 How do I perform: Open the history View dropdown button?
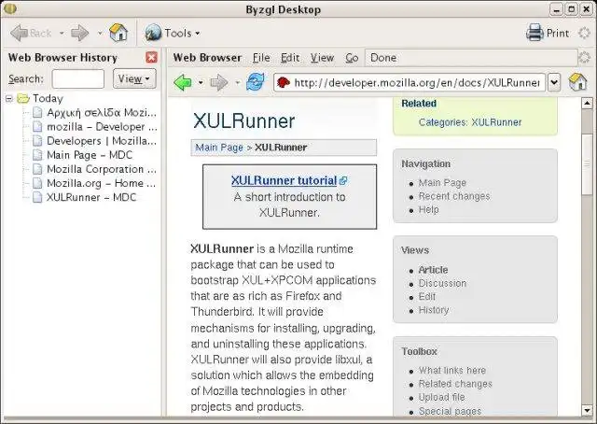pyautogui.click(x=134, y=78)
